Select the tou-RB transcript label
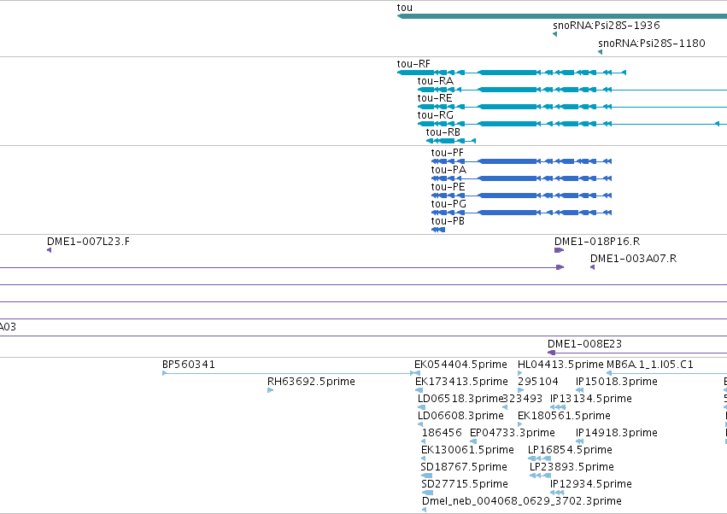The image size is (727, 514). [443, 132]
